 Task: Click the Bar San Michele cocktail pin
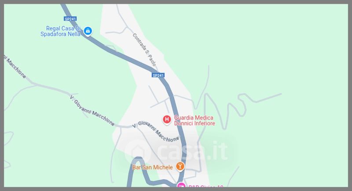click(x=180, y=166)
